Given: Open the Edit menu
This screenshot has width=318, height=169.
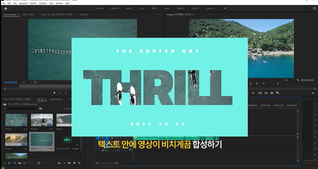Looking at the screenshot, I should [9, 3].
